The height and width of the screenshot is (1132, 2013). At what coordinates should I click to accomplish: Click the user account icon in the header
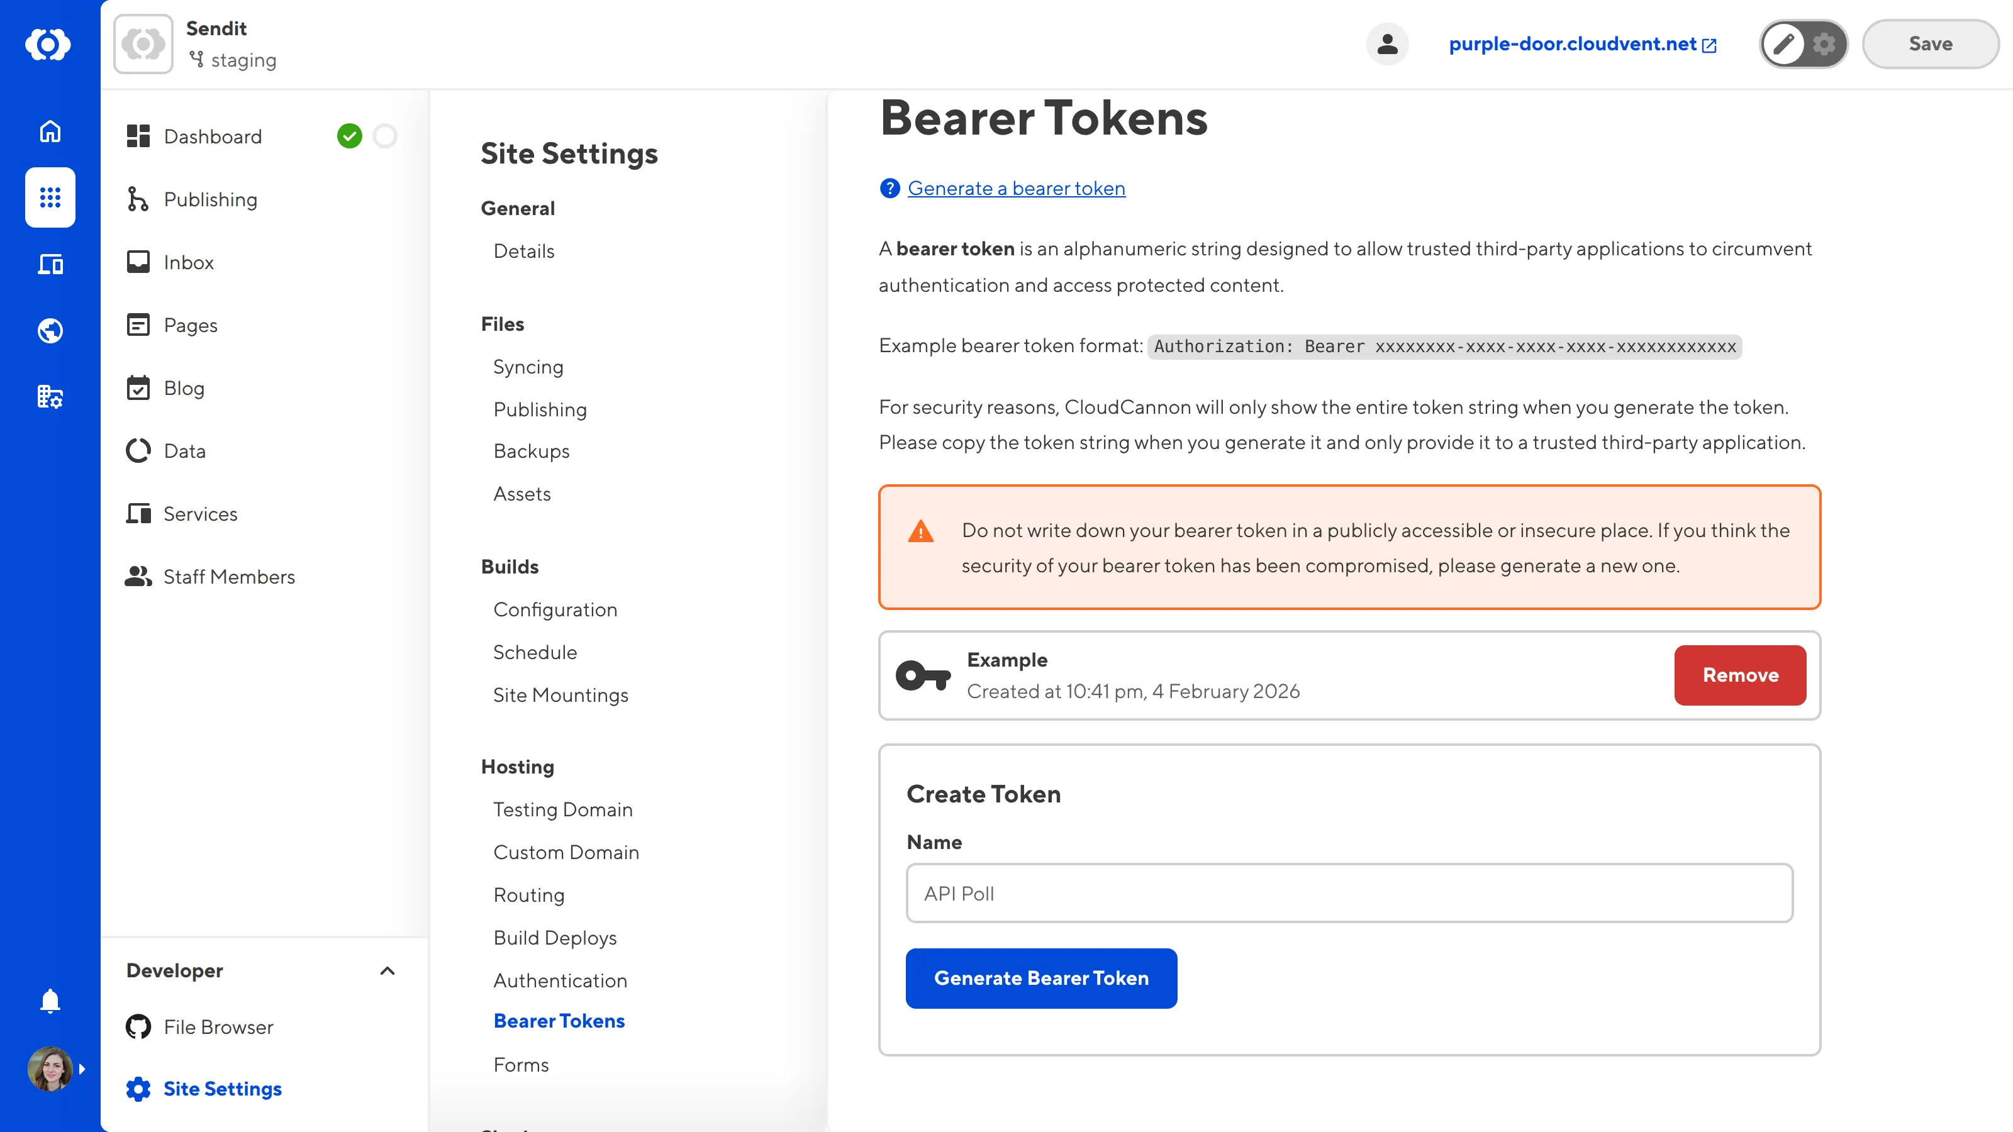click(x=1387, y=44)
